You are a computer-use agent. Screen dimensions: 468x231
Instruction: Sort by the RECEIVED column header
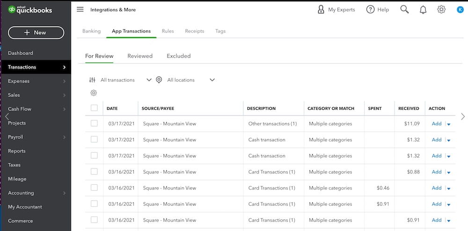[x=409, y=108]
